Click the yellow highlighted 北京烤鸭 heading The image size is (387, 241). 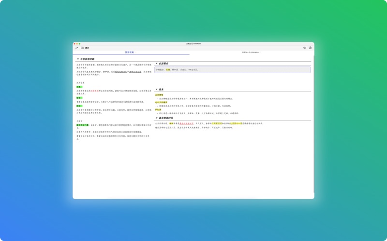(159, 95)
